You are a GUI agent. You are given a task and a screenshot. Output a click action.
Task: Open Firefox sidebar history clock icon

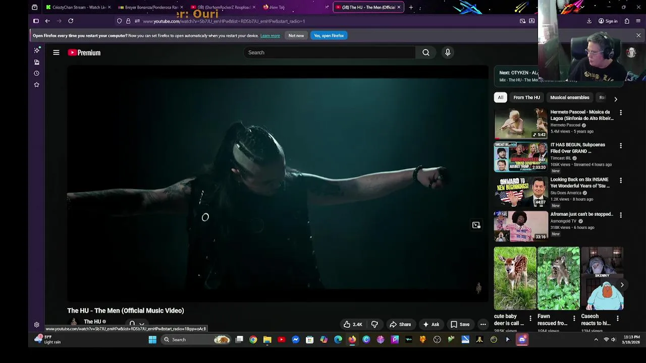click(x=36, y=74)
